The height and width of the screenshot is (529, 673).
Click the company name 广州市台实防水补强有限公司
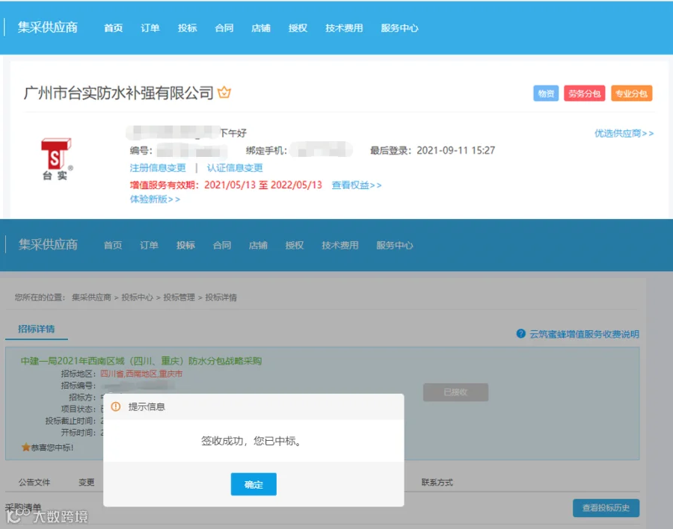(118, 93)
